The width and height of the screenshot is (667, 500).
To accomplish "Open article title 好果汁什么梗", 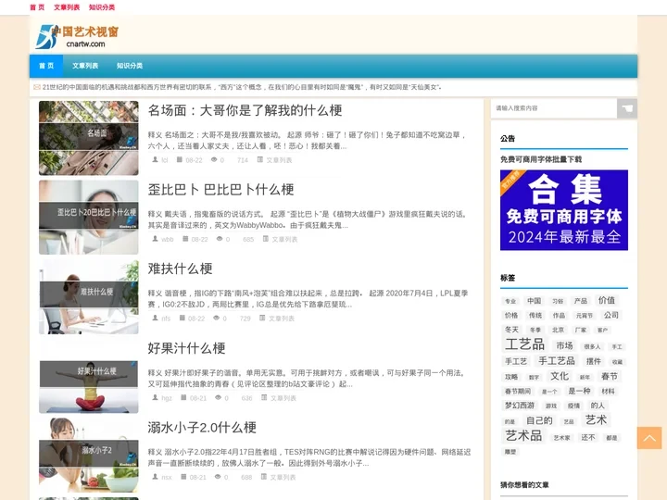I will pos(186,348).
